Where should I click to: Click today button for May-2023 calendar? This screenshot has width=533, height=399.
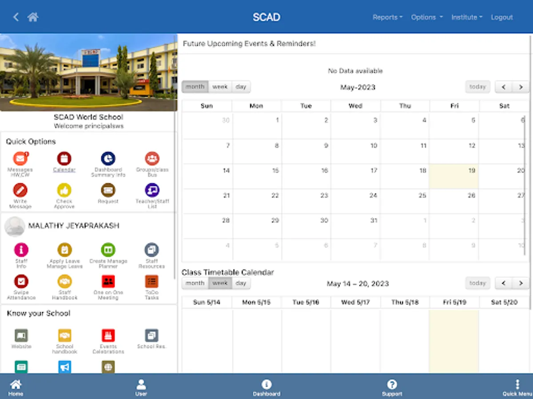coord(477,87)
